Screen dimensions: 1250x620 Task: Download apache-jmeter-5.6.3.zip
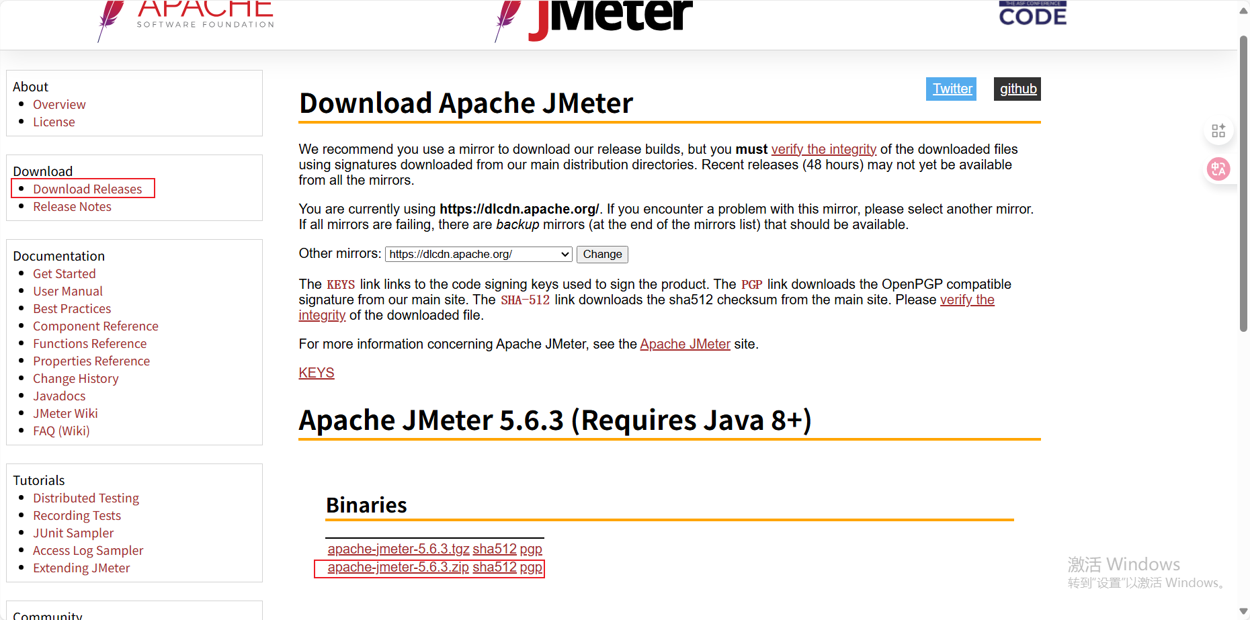pyautogui.click(x=399, y=567)
